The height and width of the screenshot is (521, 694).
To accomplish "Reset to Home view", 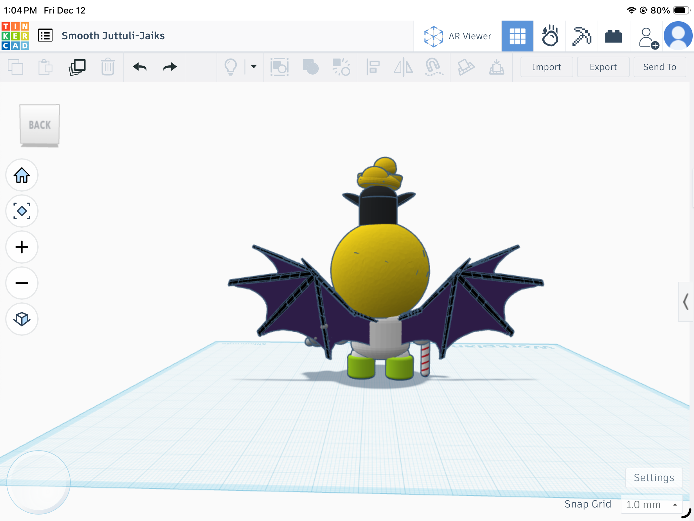I will (x=22, y=175).
